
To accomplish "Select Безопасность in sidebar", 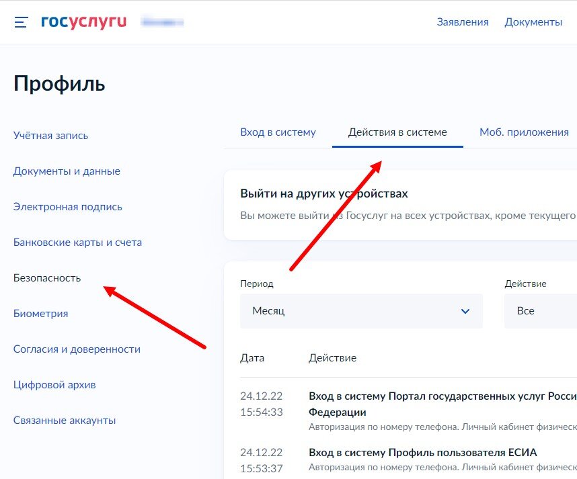I will point(47,278).
